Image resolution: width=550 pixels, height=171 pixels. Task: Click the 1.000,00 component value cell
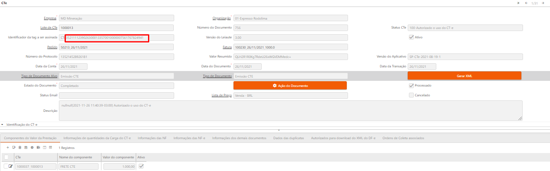(x=119, y=166)
